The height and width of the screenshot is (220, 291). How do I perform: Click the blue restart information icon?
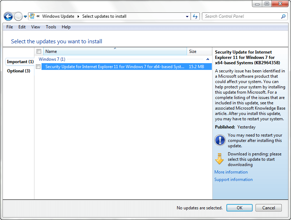coord(220,140)
